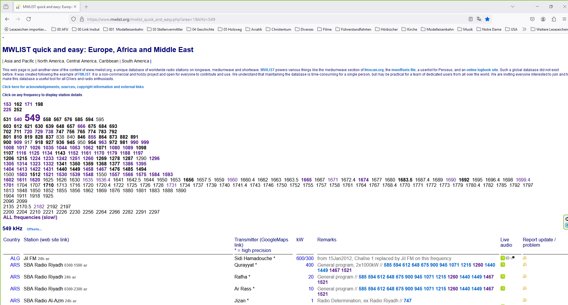The width and height of the screenshot is (568, 305).
Task: Open the tab list dropdown arrow
Action: 512,7
